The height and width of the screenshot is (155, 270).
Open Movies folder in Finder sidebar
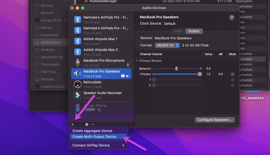43,28
